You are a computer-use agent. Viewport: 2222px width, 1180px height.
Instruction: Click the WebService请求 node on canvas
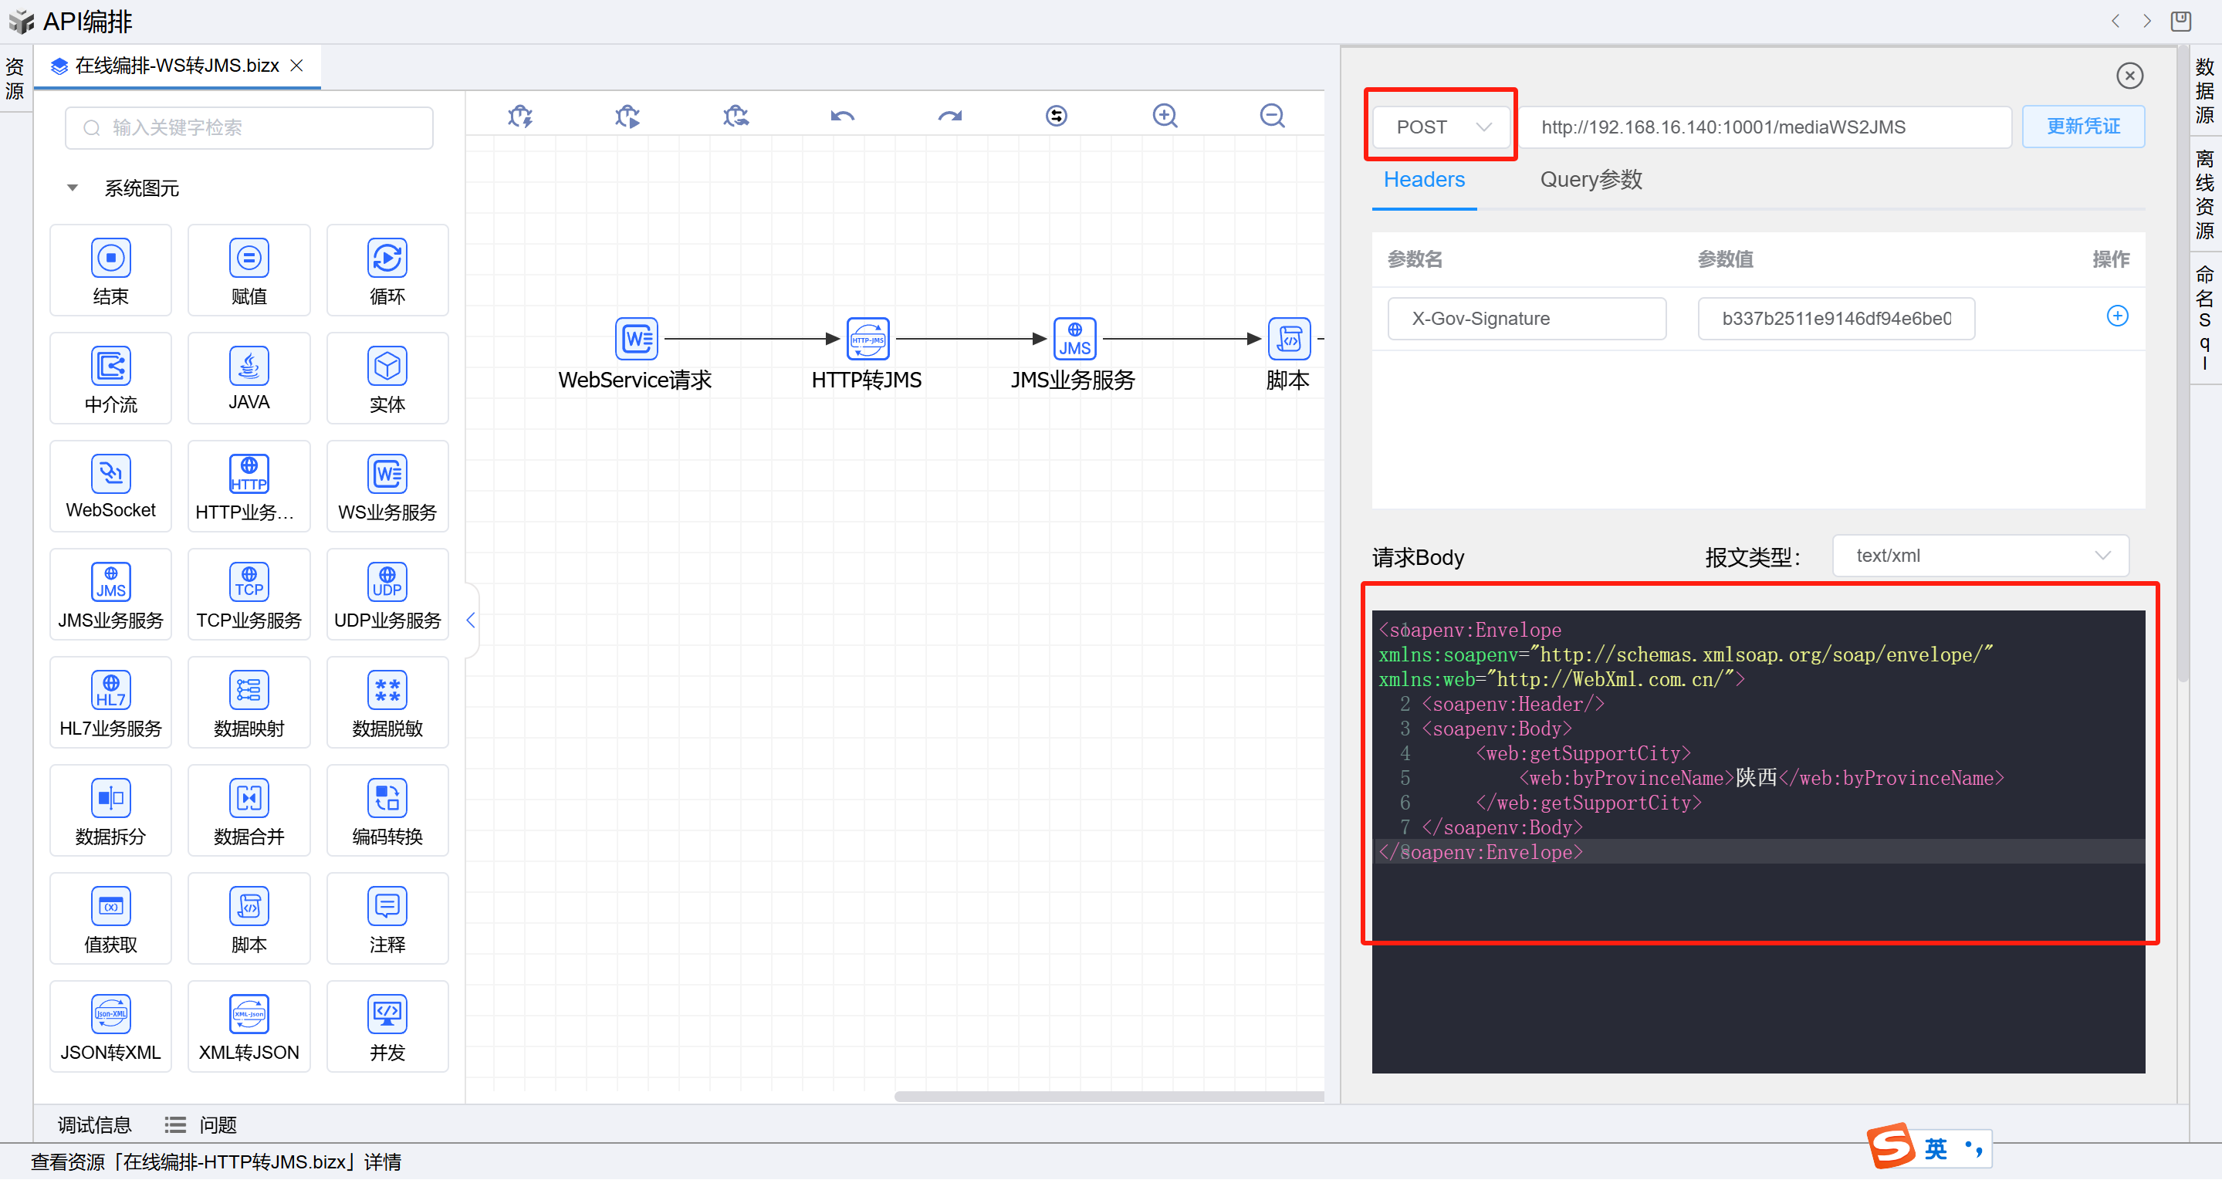click(636, 339)
